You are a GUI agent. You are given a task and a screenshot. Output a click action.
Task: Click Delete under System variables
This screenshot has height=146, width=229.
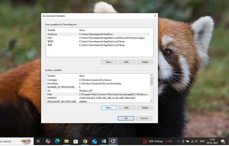tap(145, 108)
